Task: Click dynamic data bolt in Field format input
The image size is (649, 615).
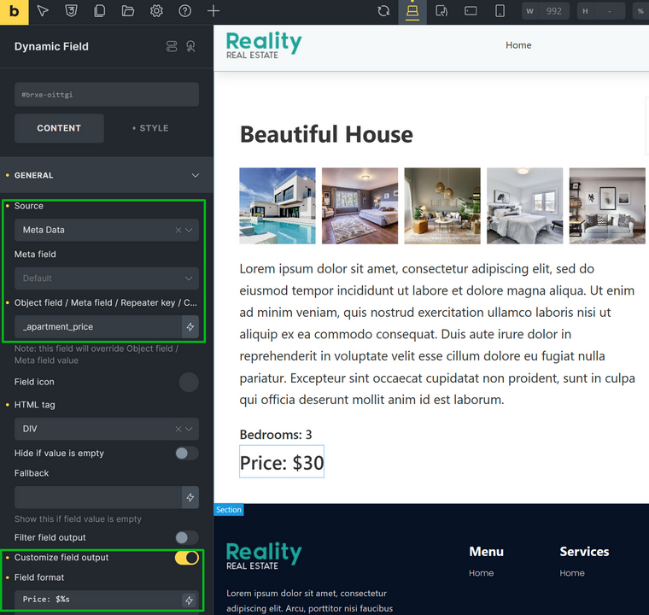Action: pyautogui.click(x=190, y=600)
